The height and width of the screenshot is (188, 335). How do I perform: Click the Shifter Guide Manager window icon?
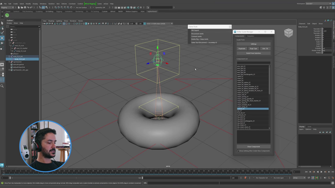[x=235, y=32]
